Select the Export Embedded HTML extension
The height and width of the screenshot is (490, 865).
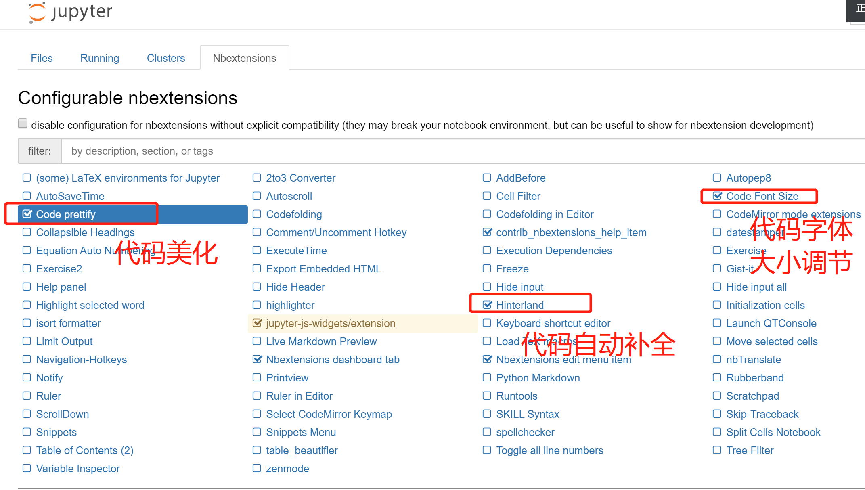point(324,269)
